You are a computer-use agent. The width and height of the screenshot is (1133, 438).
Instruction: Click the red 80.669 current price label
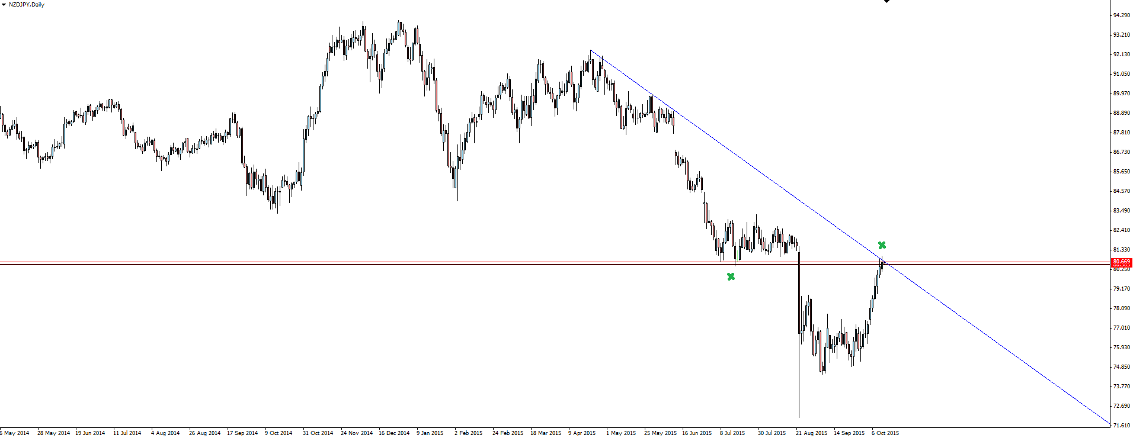click(1122, 262)
